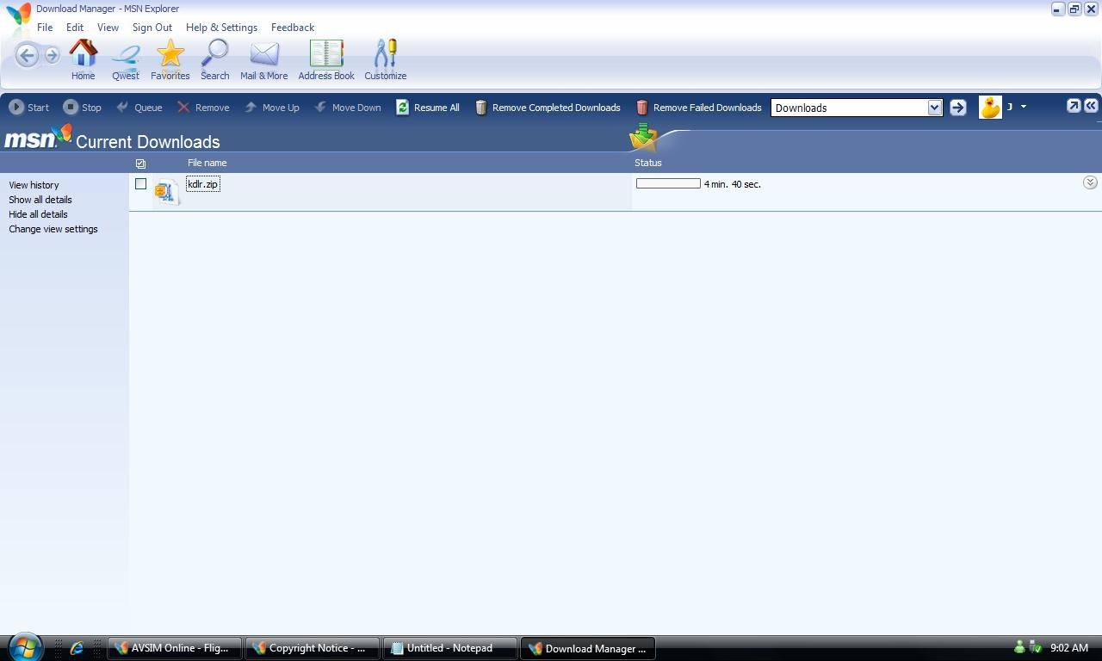Stop the selected download
Image resolution: width=1102 pixels, height=661 pixels.
(83, 108)
